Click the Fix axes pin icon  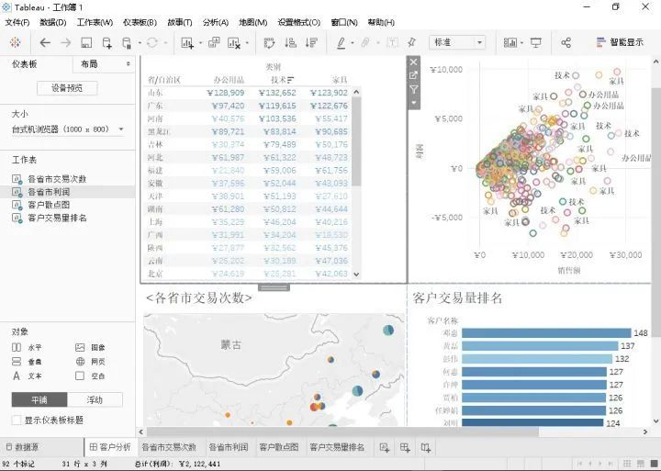click(412, 42)
